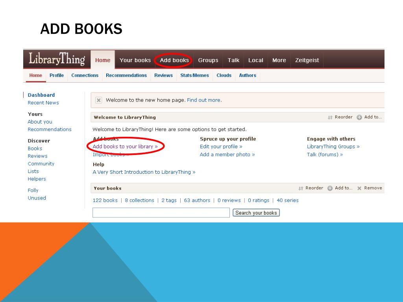Focus the book search text field

[161, 213]
